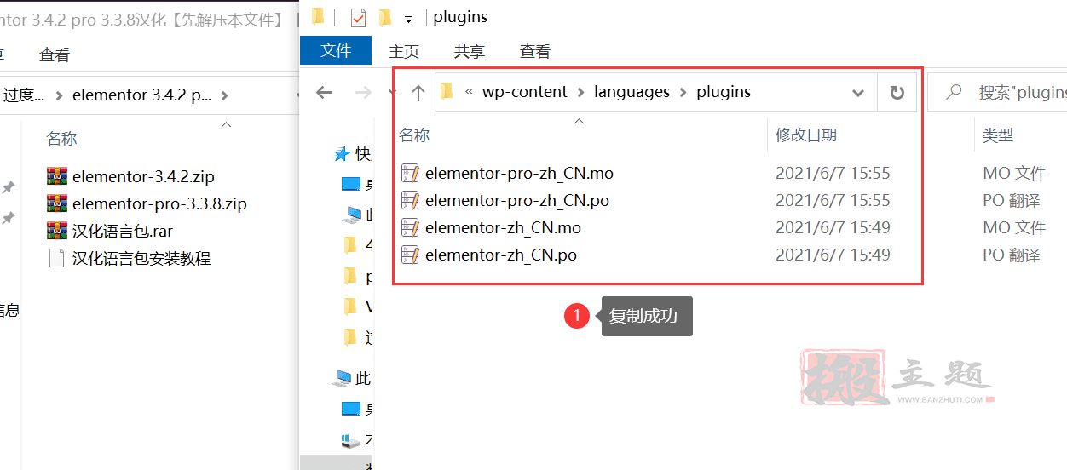The height and width of the screenshot is (470, 1067).
Task: Select file name elementor-pro-3.3.8.zip
Action: 159,204
